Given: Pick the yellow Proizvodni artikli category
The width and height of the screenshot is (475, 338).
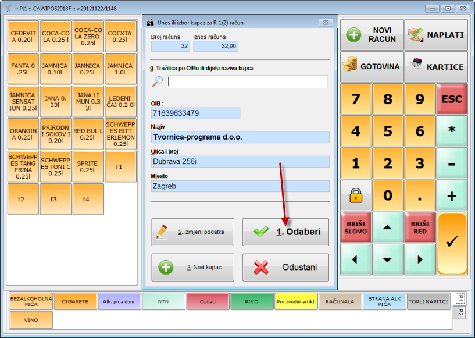Looking at the screenshot, I should pyautogui.click(x=296, y=301).
